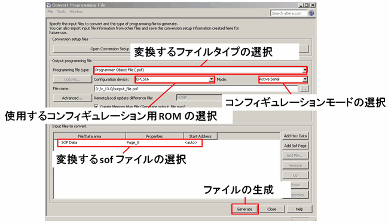Click the <auto> start address cell
Viewport: 388px width, 224px height.
click(x=191, y=143)
